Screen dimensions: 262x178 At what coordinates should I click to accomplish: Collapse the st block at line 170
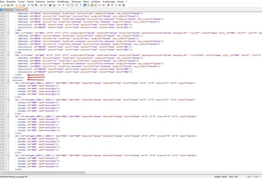tap(8, 83)
